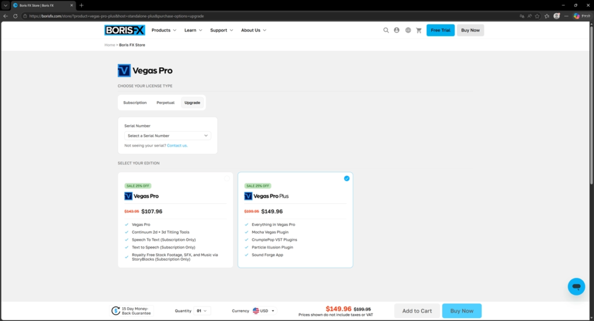The height and width of the screenshot is (321, 594).
Task: Click the search magnifier icon in header
Action: coord(386,30)
